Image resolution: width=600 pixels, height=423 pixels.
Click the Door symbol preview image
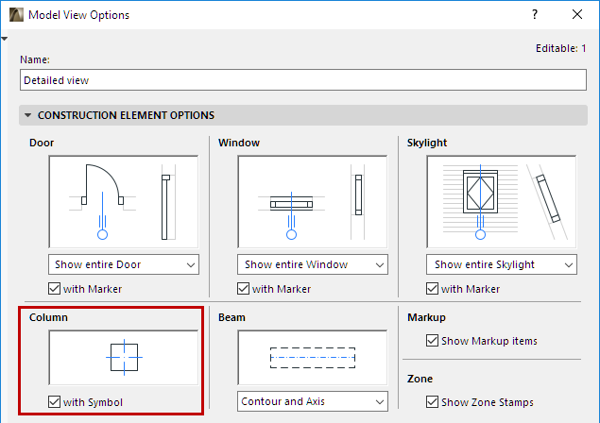(123, 201)
